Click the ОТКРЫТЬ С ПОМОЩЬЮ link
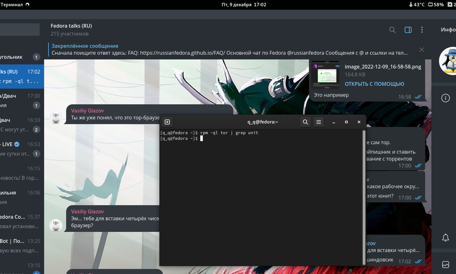This screenshot has height=274, width=456. tap(374, 84)
